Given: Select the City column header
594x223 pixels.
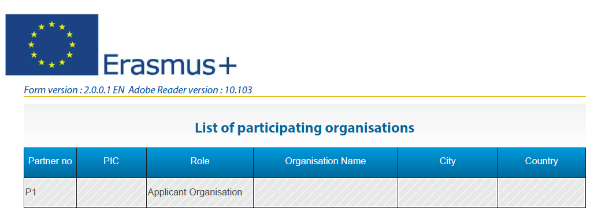Looking at the screenshot, I should point(448,162).
